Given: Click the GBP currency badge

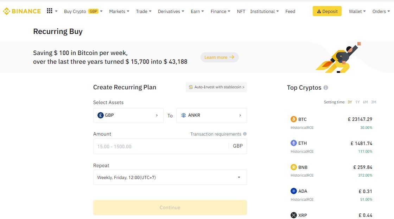Looking at the screenshot, I should (x=94, y=11).
